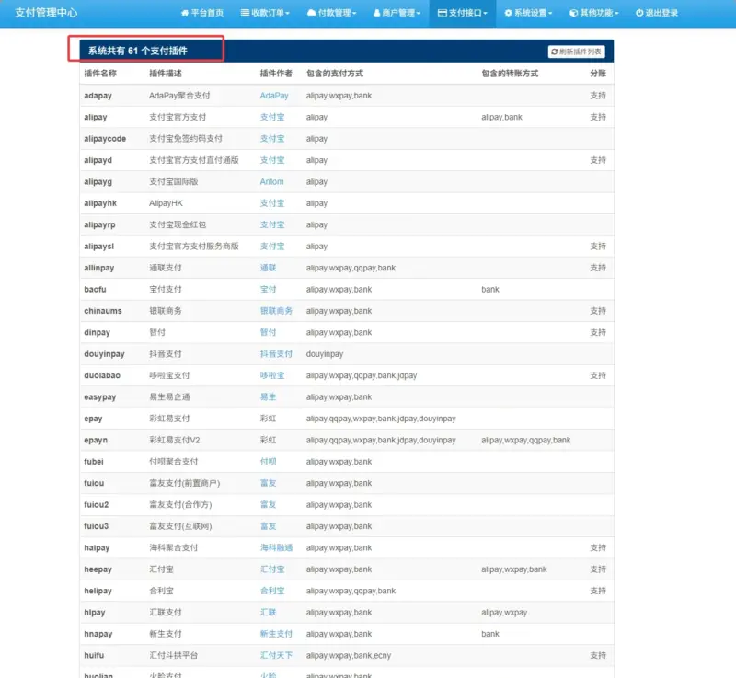Viewport: 736px width, 678px height.
Task: Open the 收款订单 dropdown menu
Action: (x=267, y=14)
